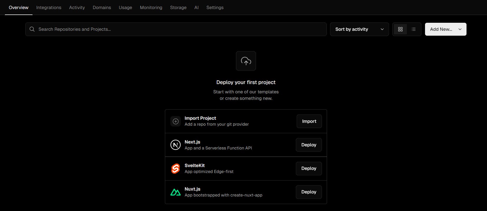Click the 'Deploy your first project' heading
The height and width of the screenshot is (211, 487).
(246, 82)
